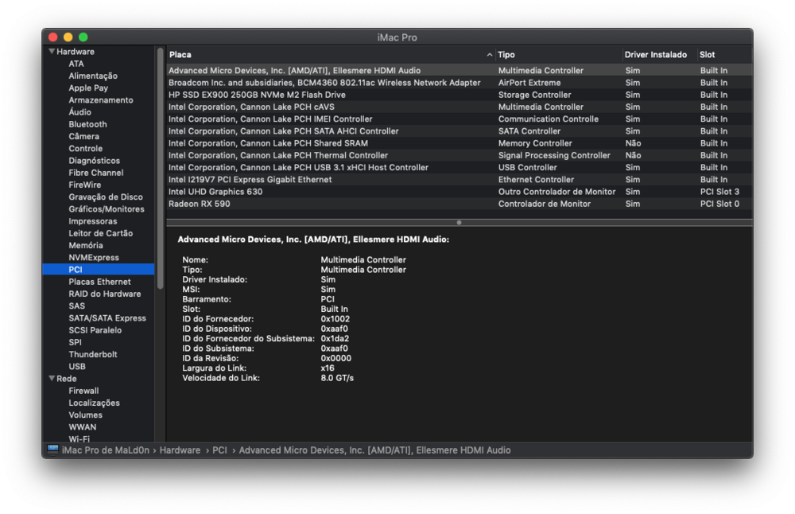Collapse the Rede section disclosure triangle
Screen dimensions: 795x514
point(52,379)
